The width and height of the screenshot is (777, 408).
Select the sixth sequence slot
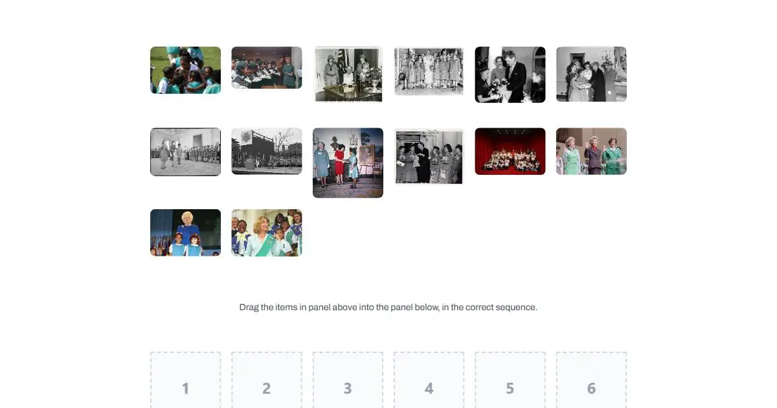[591, 382]
